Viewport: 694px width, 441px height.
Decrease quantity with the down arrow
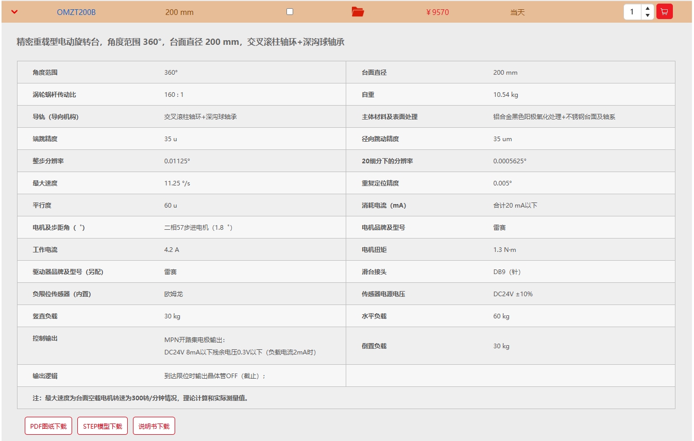point(648,15)
